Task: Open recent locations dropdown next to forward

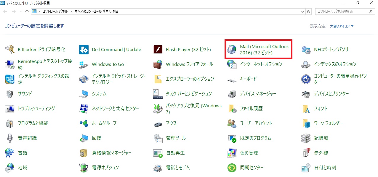Action: (x=21, y=12)
